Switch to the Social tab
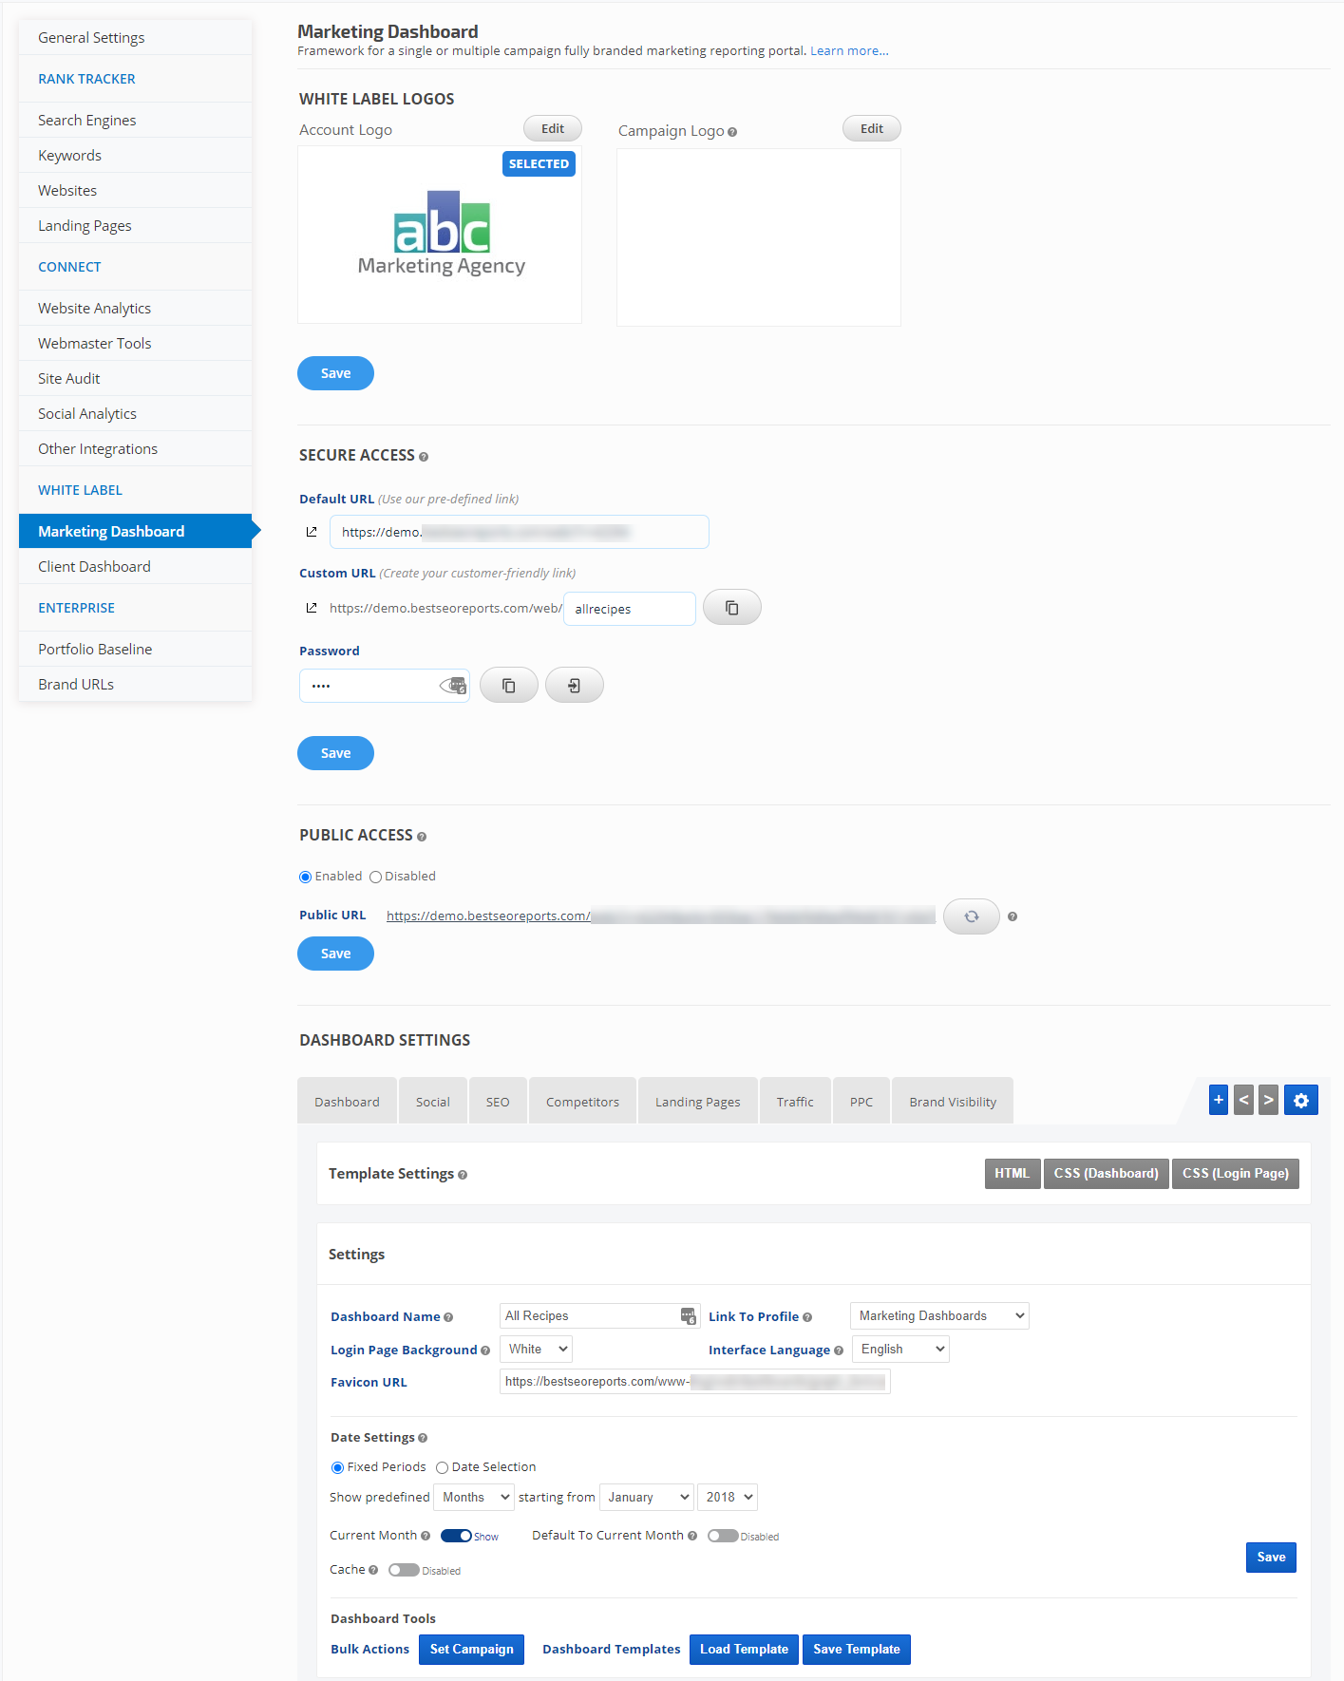1344x1681 pixels. [433, 1102]
